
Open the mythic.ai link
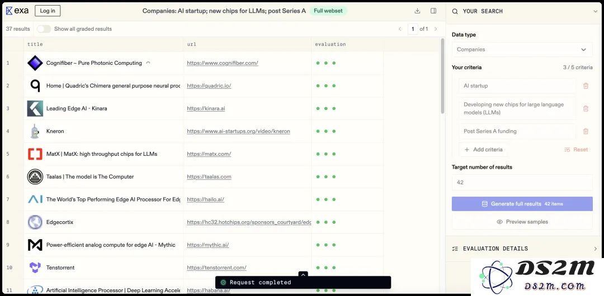click(208, 245)
